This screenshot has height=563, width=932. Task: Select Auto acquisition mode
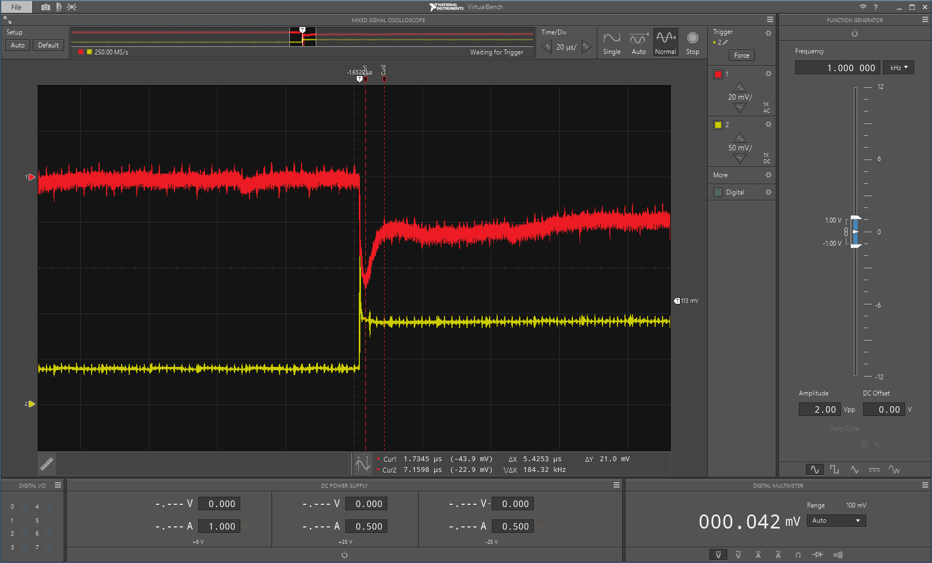tap(639, 43)
